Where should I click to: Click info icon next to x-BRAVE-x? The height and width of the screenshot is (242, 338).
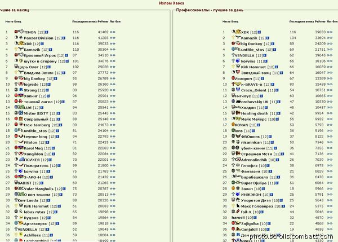[273, 85]
